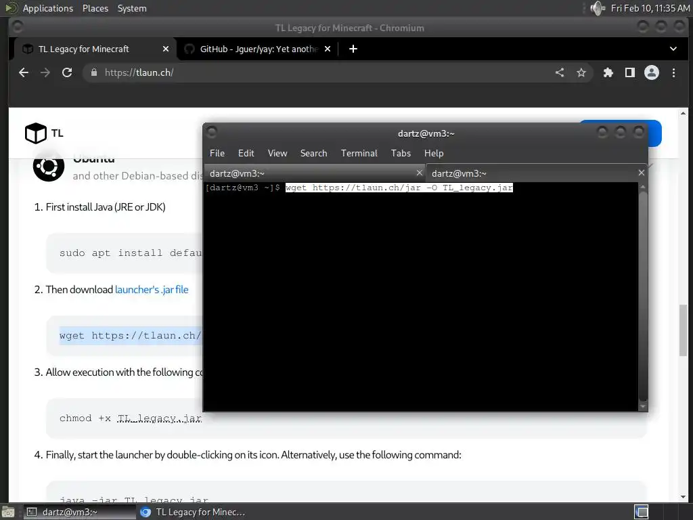Click the terminal scrollbar down arrow
This screenshot has width=693, height=520.
[x=643, y=406]
